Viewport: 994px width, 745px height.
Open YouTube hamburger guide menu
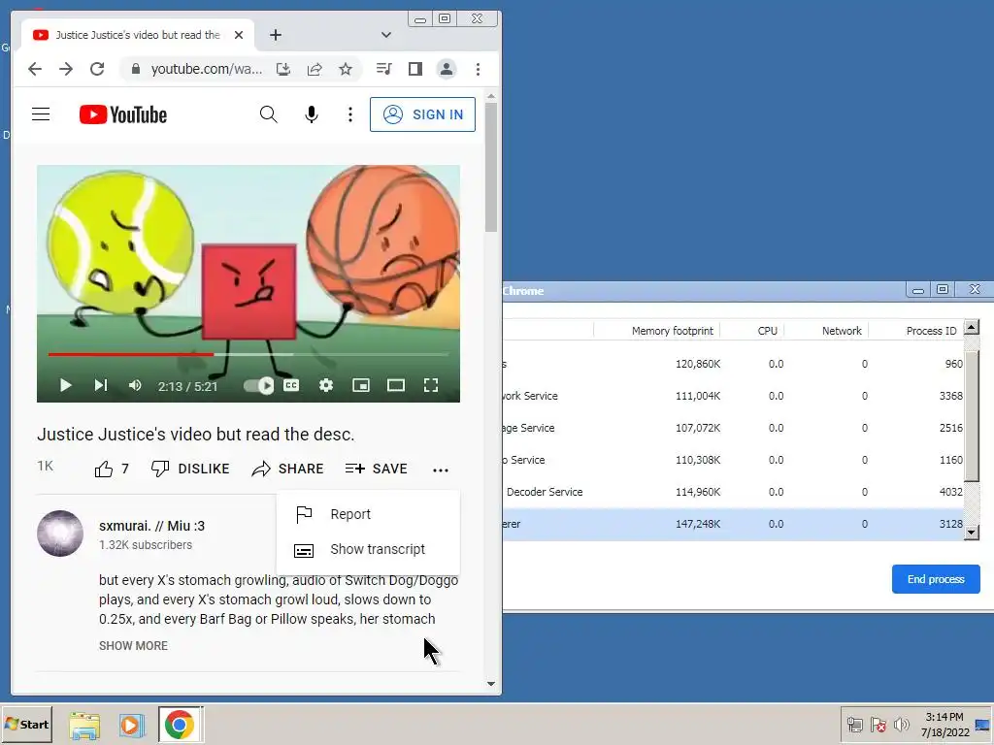click(41, 114)
